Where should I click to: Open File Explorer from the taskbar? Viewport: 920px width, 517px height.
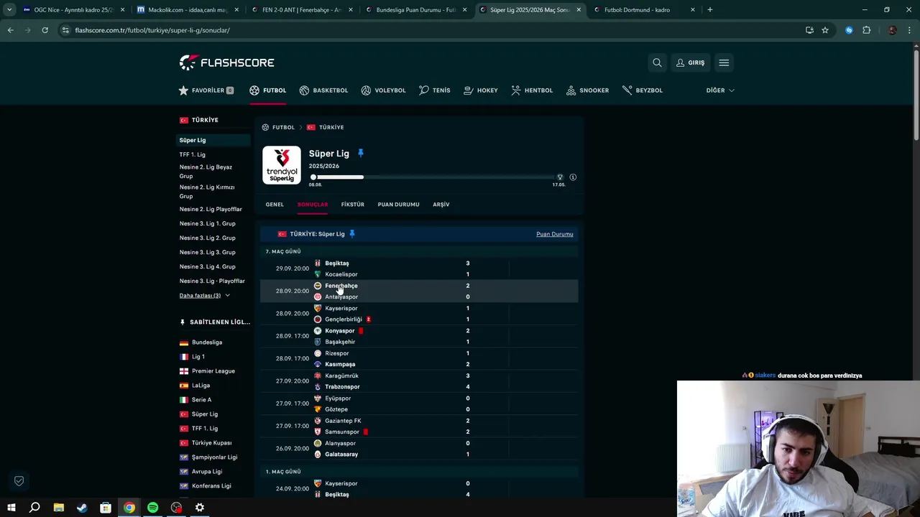[x=59, y=508]
